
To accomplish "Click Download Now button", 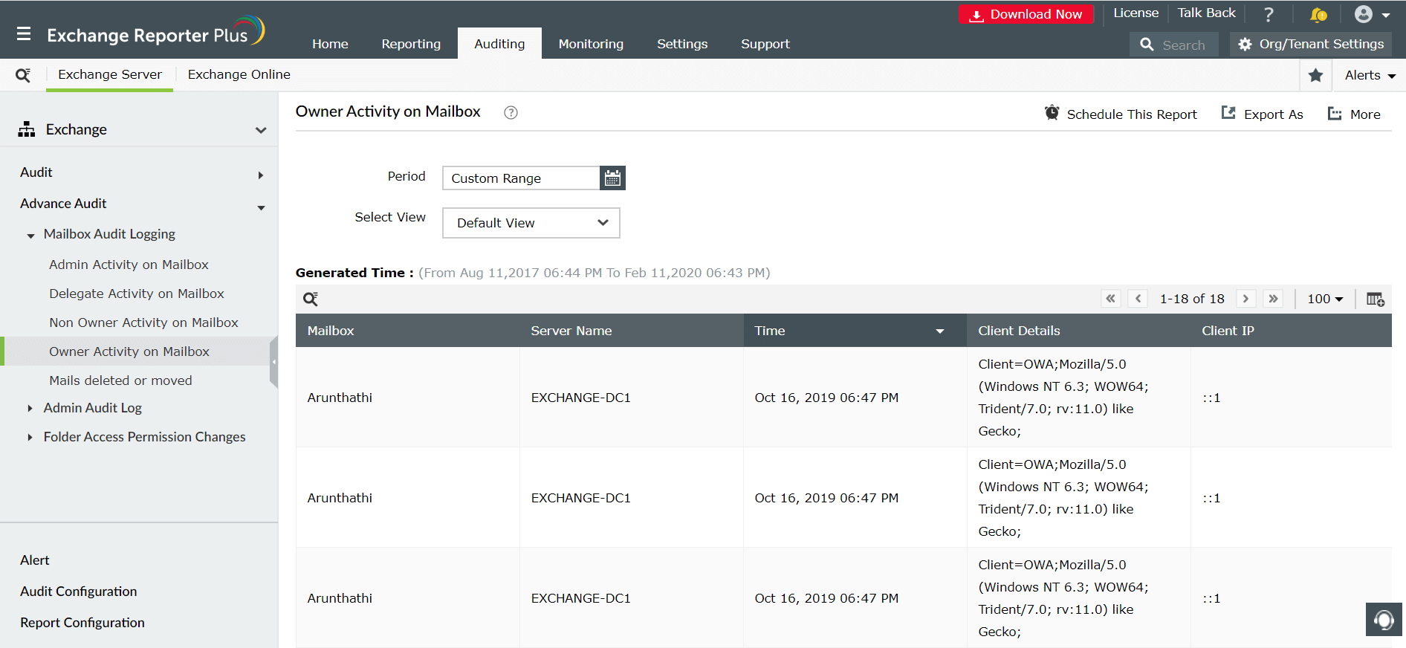I will click(1026, 14).
